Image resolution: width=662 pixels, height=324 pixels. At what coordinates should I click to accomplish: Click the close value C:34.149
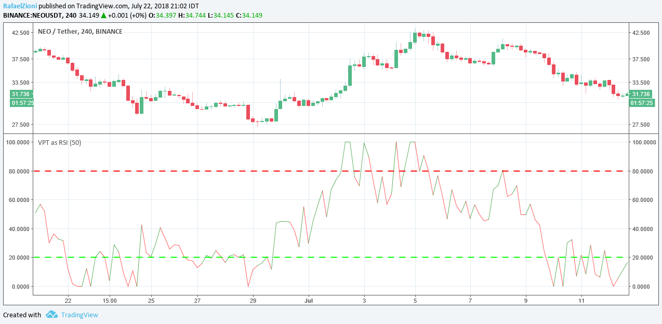(248, 16)
